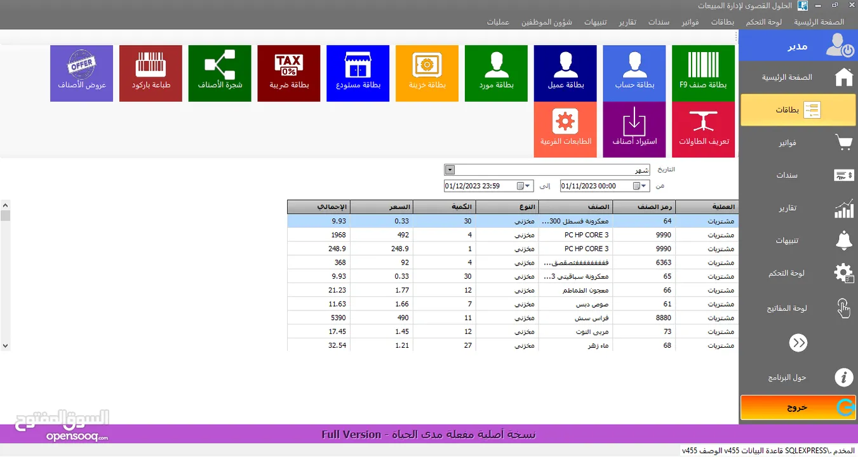The width and height of the screenshot is (858, 457).
Task: Click the info icon حول البرنامج
Action: (x=843, y=377)
